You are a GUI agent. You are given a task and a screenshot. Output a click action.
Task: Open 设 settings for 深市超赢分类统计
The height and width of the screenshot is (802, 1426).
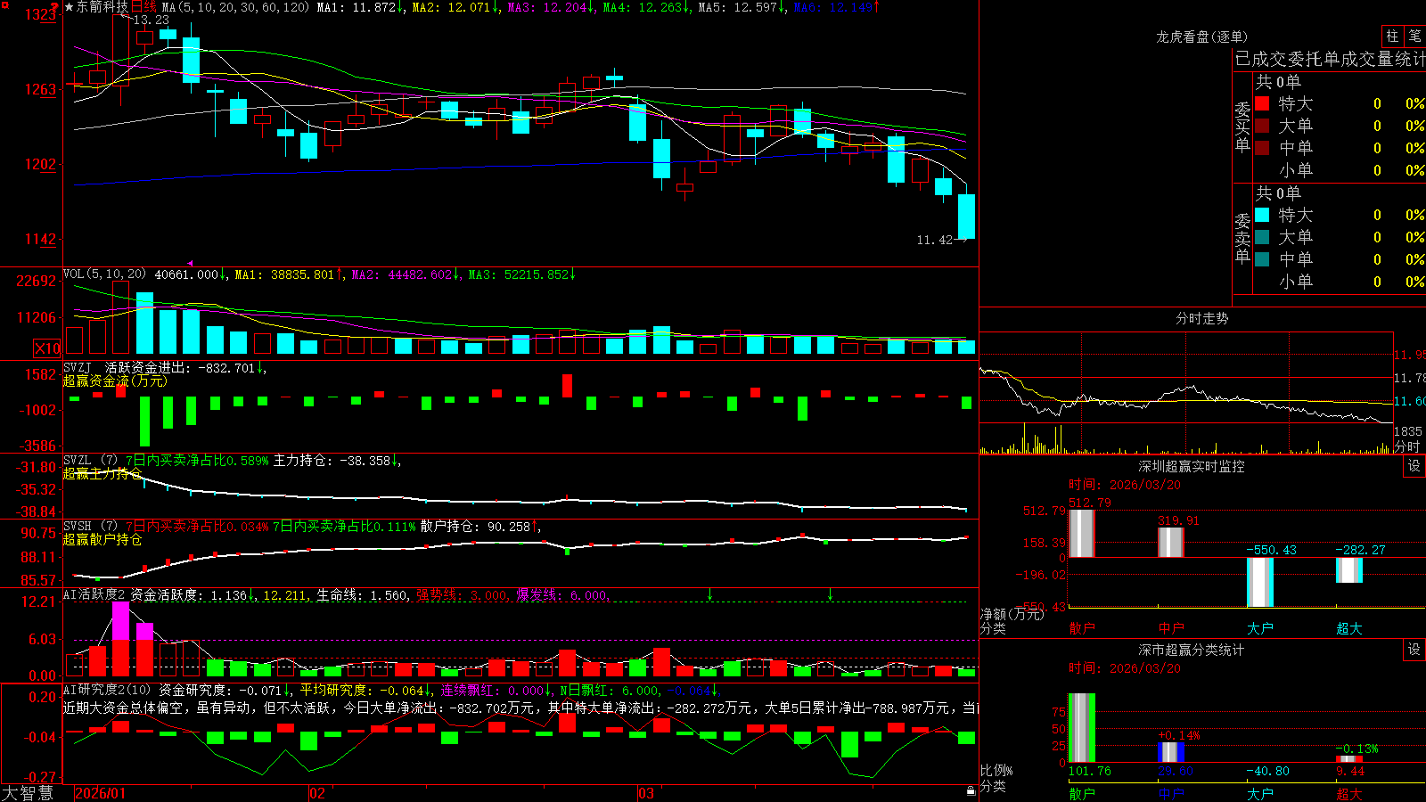pyautogui.click(x=1414, y=650)
